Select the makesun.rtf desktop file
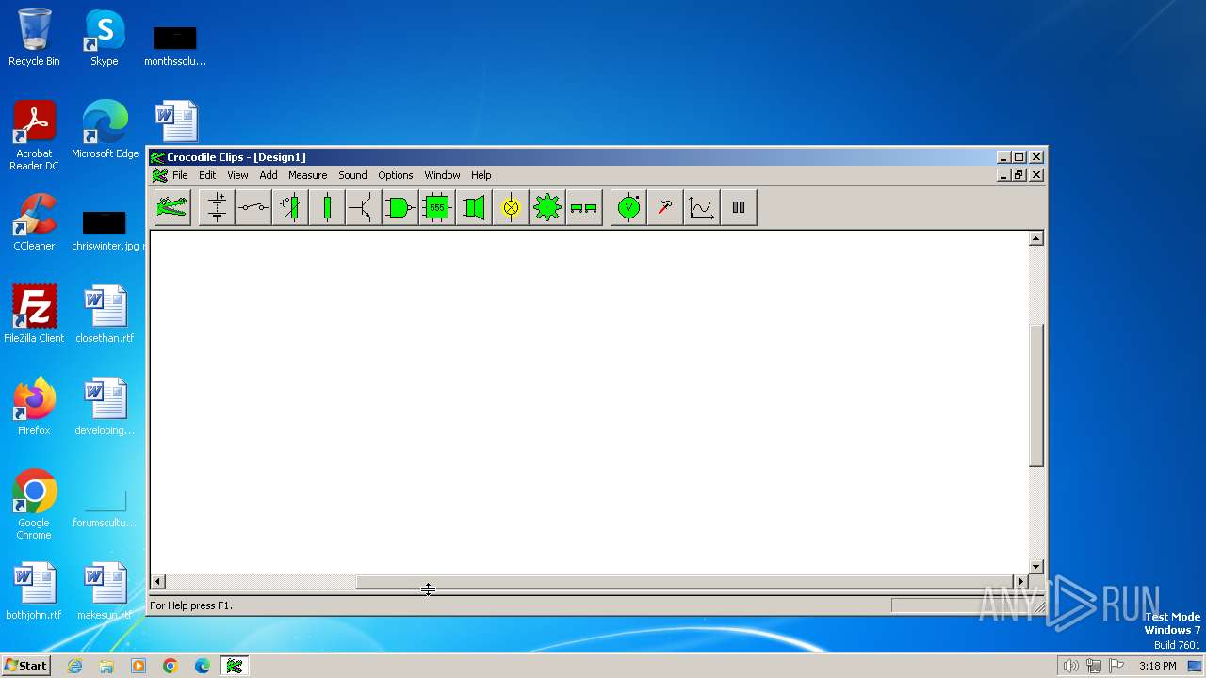The width and height of the screenshot is (1206, 678). point(105,591)
